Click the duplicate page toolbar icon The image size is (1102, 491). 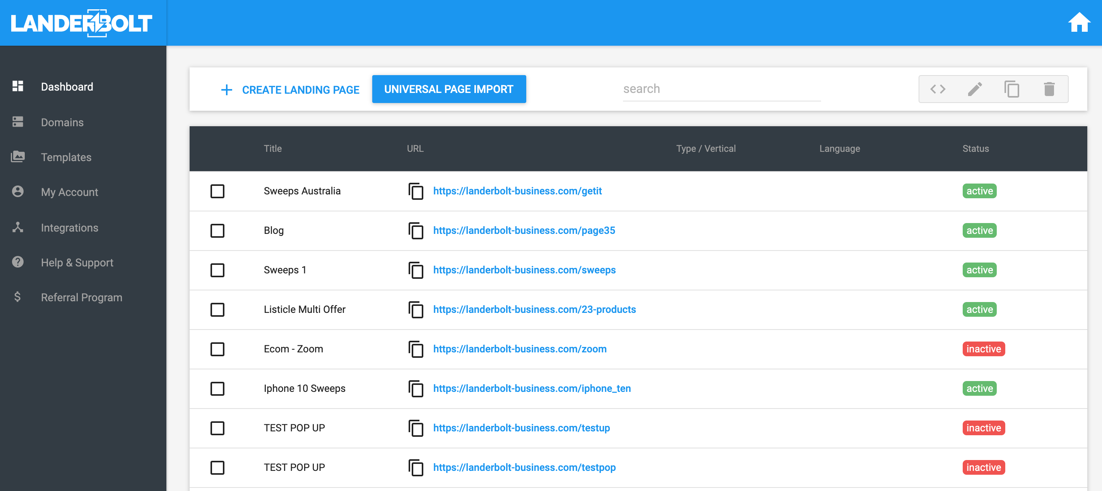pyautogui.click(x=1012, y=89)
